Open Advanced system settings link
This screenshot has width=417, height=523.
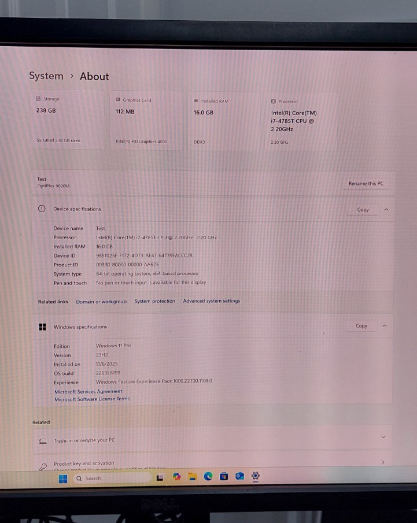tap(211, 301)
